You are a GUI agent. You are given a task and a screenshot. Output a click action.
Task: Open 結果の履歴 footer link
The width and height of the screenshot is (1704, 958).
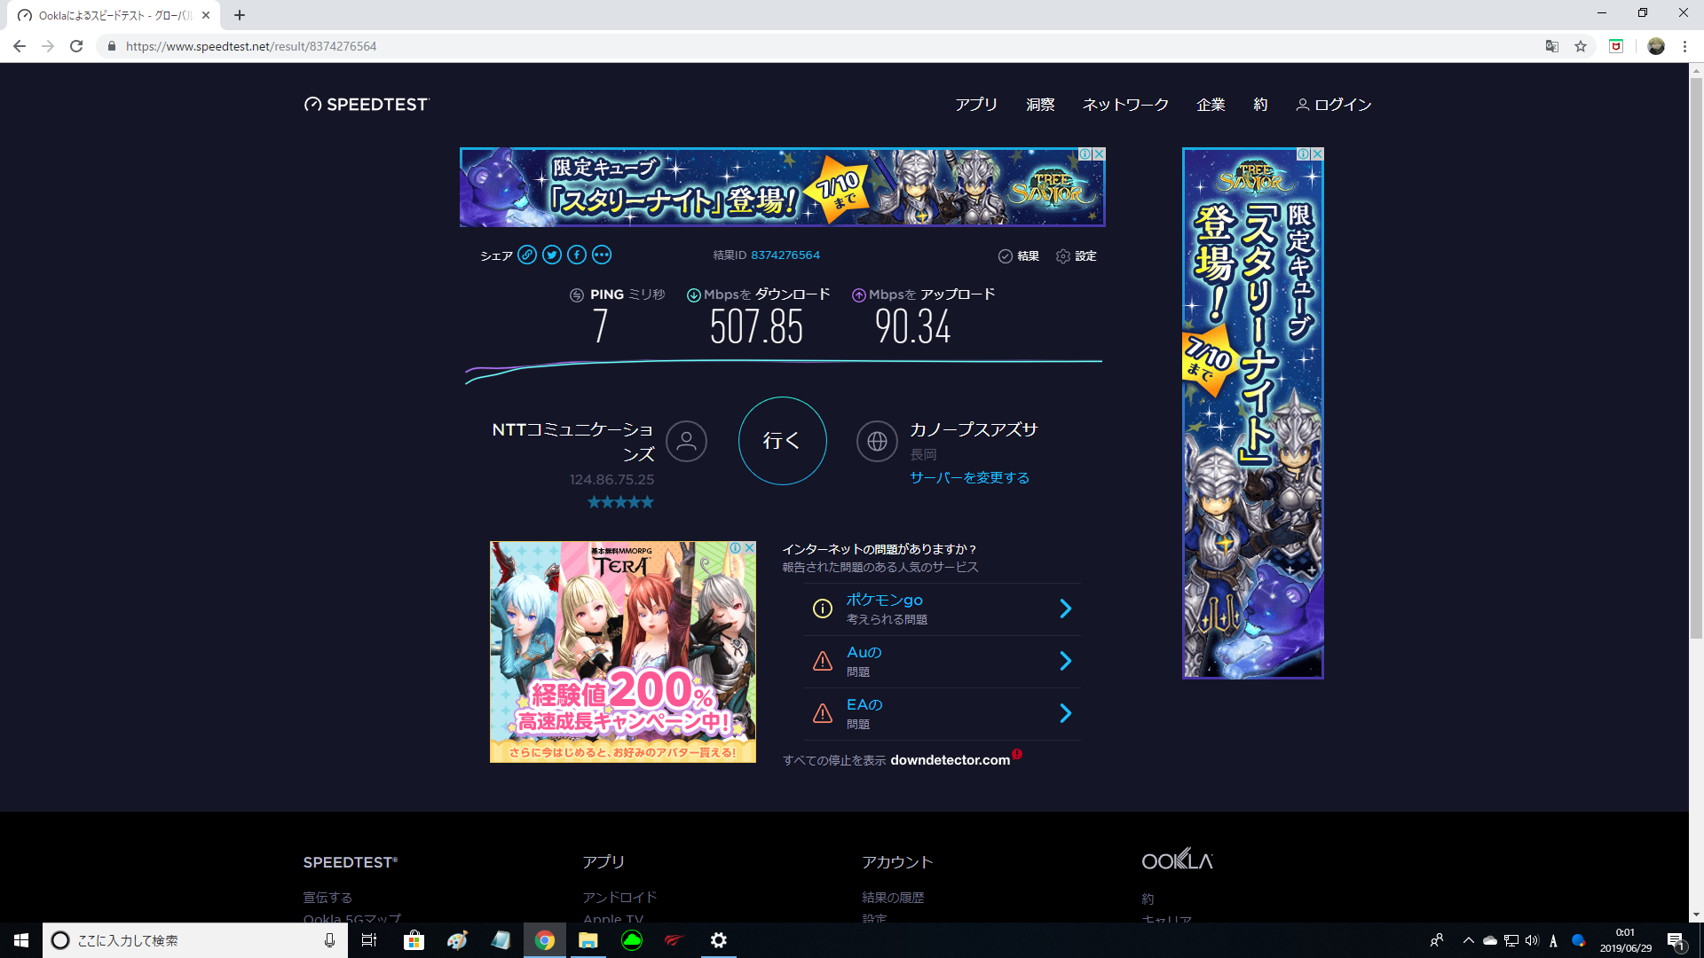[893, 898]
